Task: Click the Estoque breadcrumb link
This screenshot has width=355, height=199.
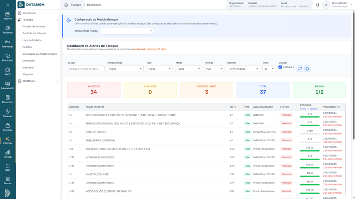Action: click(x=76, y=5)
